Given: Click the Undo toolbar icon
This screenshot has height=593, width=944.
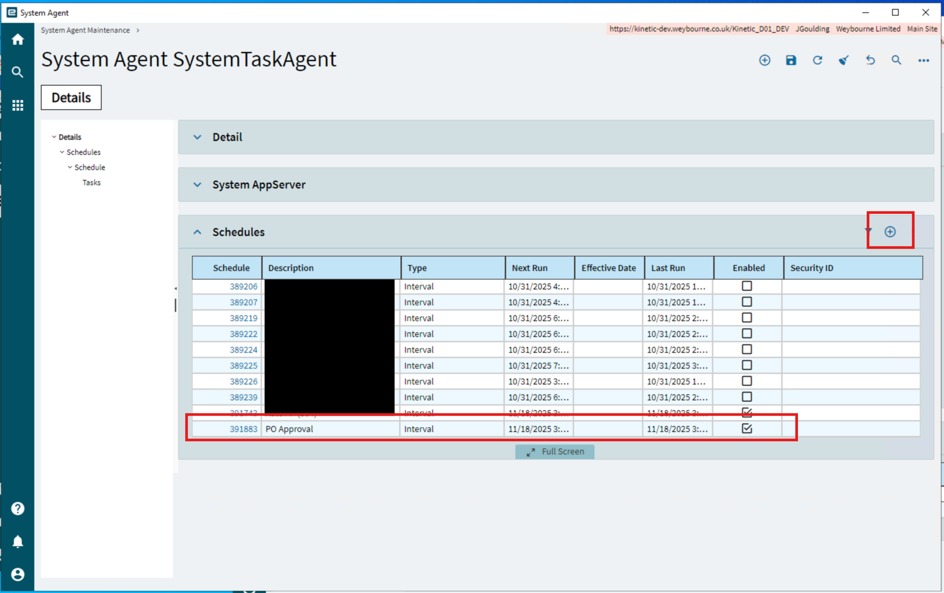Looking at the screenshot, I should 870,60.
